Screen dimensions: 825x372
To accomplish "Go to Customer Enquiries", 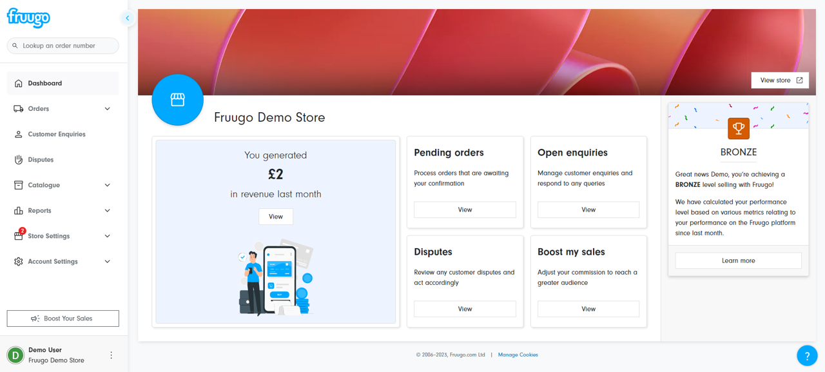I will point(57,134).
